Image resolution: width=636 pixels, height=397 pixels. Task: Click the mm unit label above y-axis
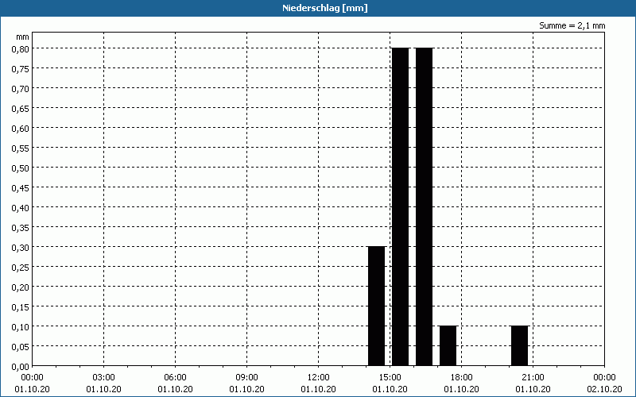(23, 37)
